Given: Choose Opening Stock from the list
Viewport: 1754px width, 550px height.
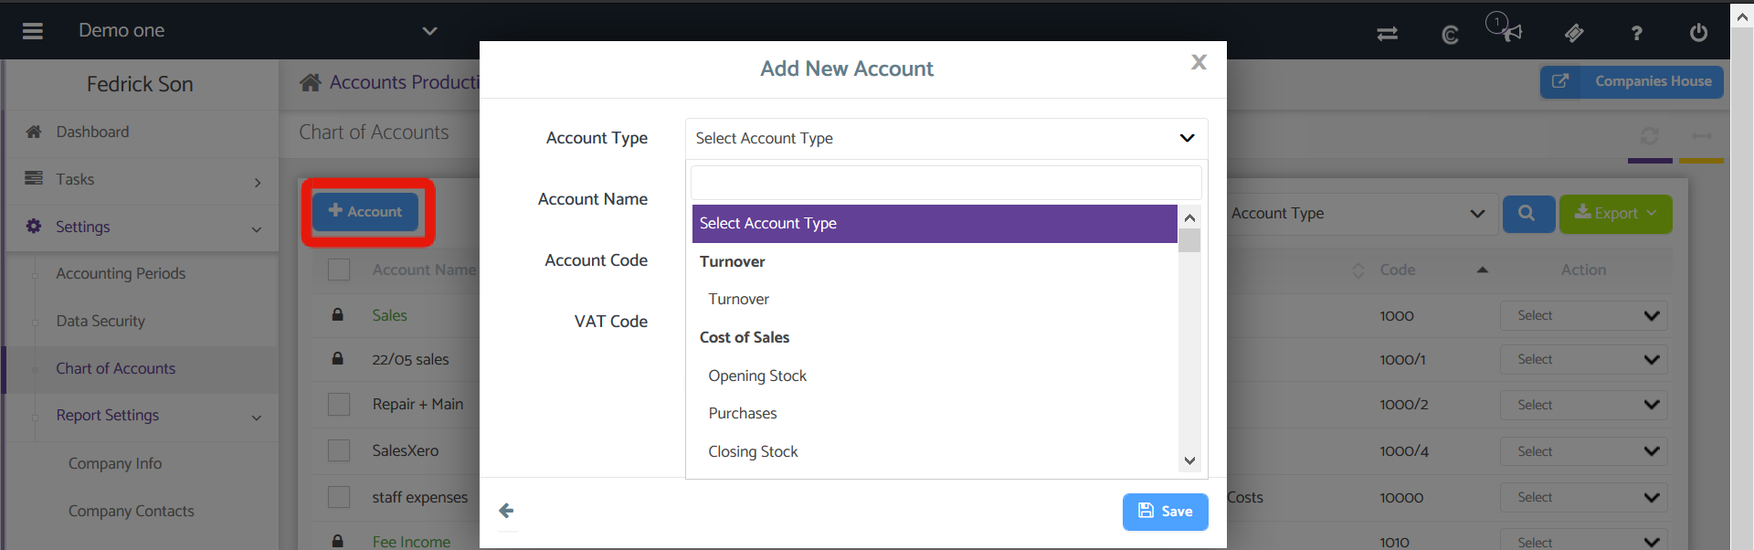Looking at the screenshot, I should pyautogui.click(x=757, y=375).
